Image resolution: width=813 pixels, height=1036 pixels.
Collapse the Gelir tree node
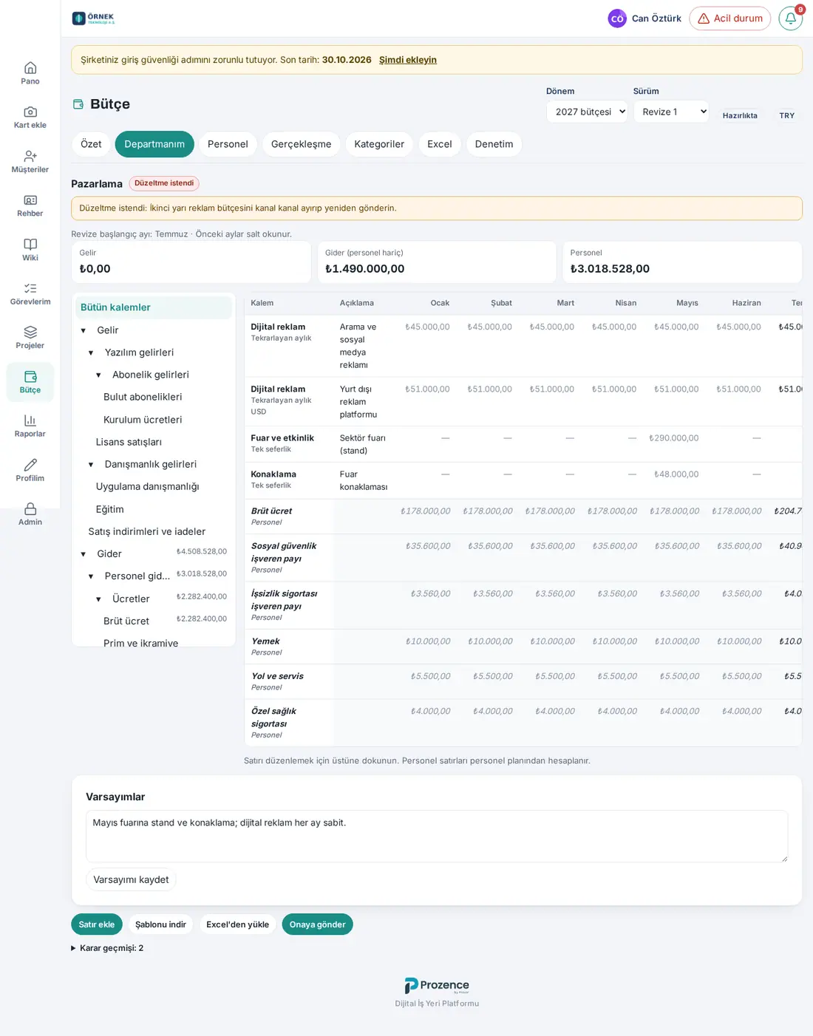pyautogui.click(x=84, y=330)
